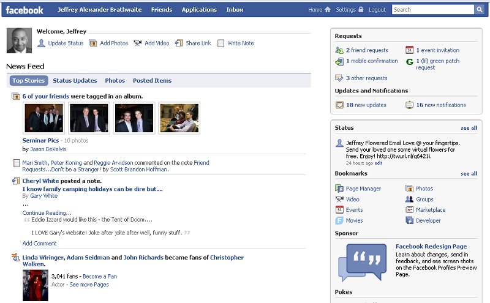
Task: Click the search magnifier button
Action: click(480, 10)
